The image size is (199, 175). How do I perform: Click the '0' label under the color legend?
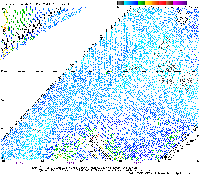(118, 7)
